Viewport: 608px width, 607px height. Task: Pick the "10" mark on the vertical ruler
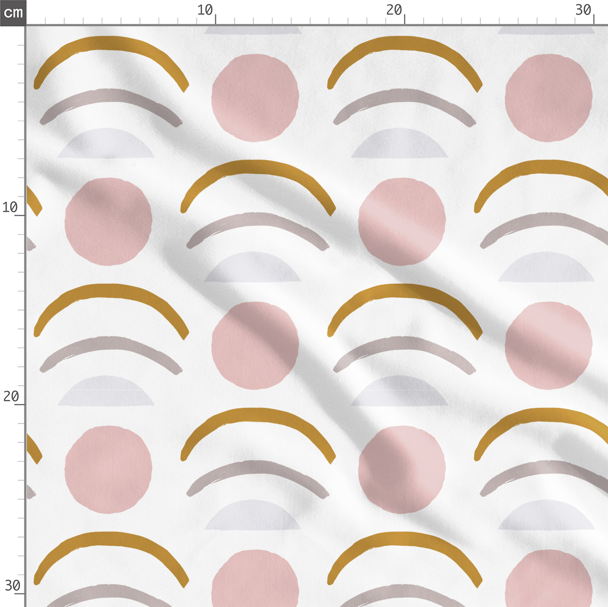(x=10, y=207)
